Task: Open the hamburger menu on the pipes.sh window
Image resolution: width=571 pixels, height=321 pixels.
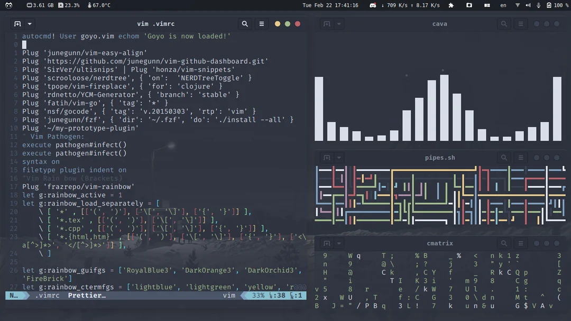Action: [x=521, y=157]
